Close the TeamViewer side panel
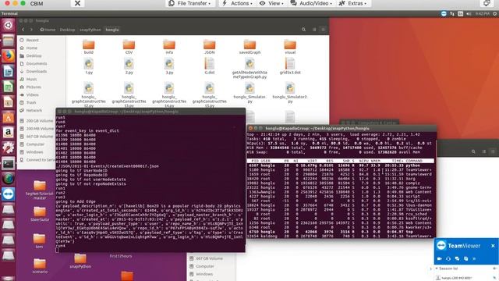The image size is (499, 281). tap(493, 246)
